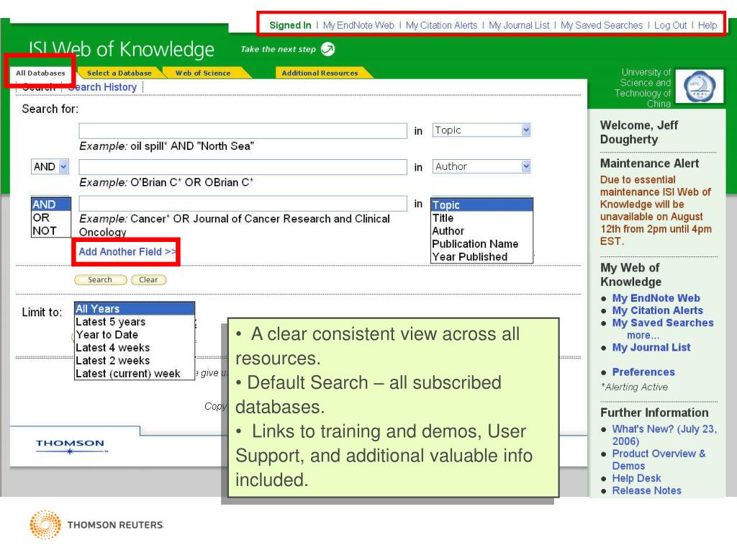Open the Additional Resources tab
737x553 pixels.
click(x=320, y=73)
